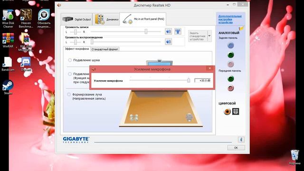Open the skull license update desktop icon
304x171 pixels.
point(44,19)
